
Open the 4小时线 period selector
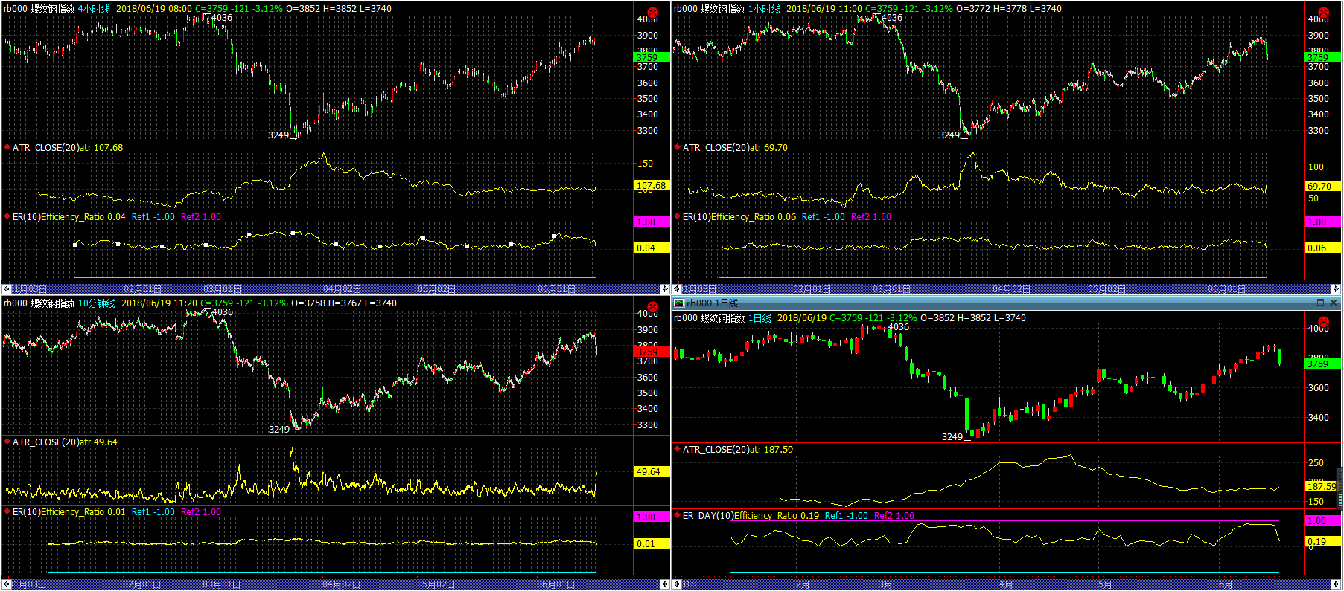coord(94,9)
